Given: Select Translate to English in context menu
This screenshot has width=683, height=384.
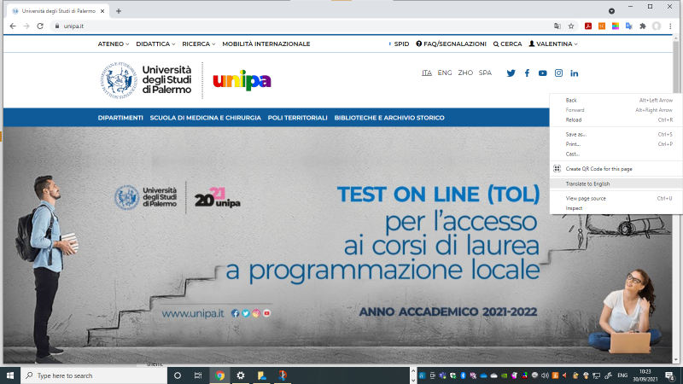Looking at the screenshot, I should [587, 183].
